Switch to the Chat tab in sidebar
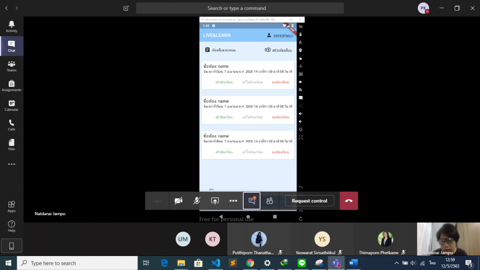Image resolution: width=480 pixels, height=270 pixels. [x=11, y=46]
